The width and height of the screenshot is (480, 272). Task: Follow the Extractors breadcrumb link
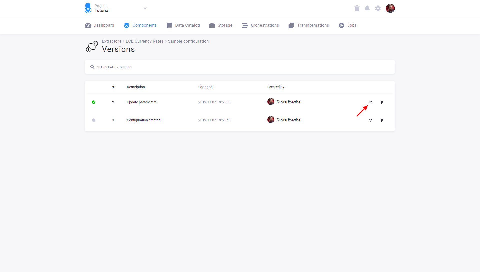(111, 41)
